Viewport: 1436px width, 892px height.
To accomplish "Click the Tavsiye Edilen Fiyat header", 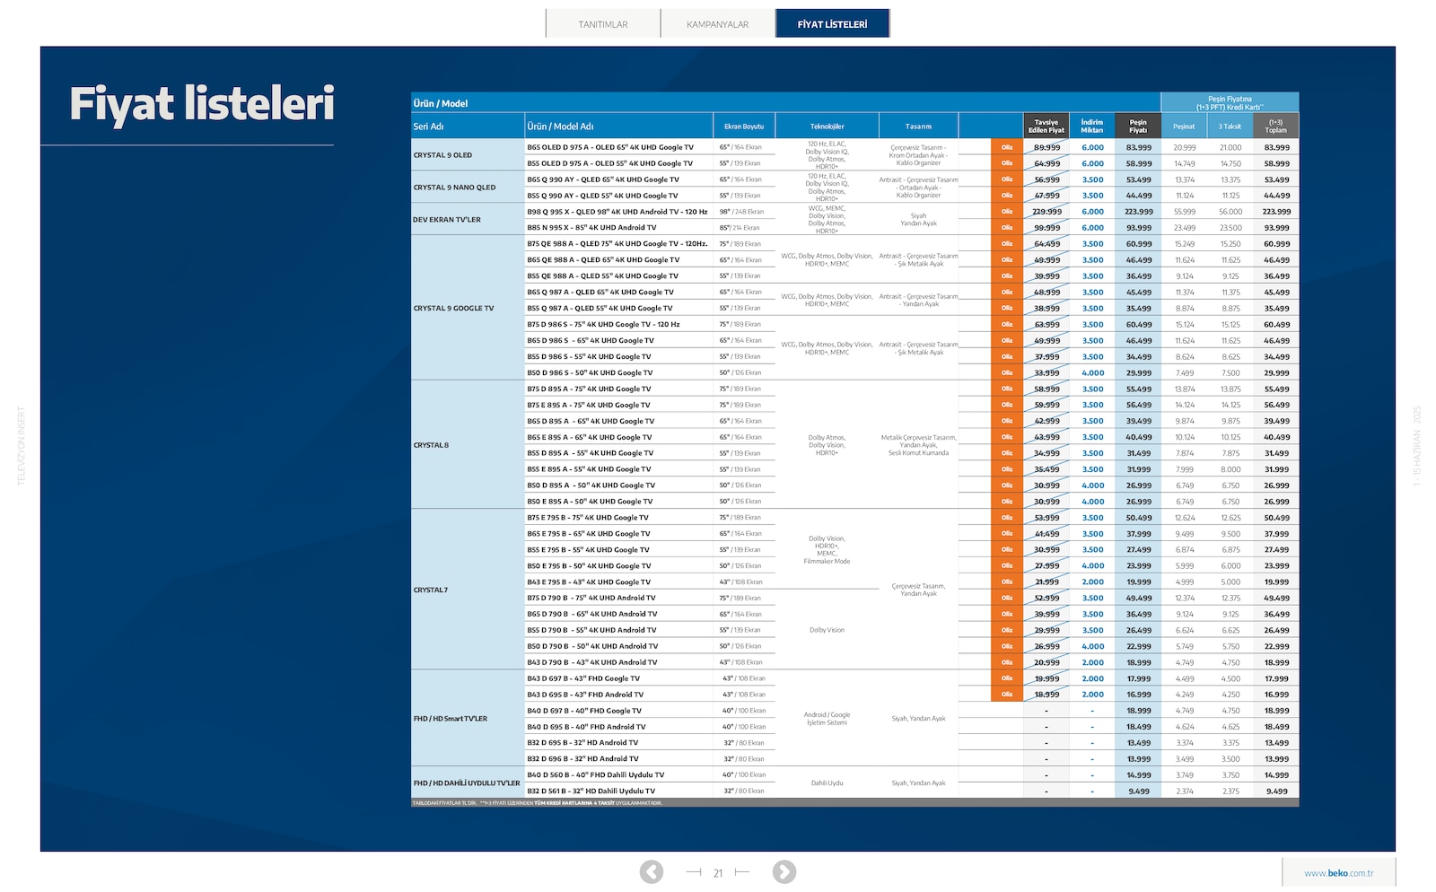I will point(1046,127).
